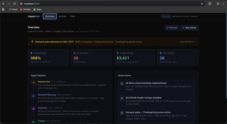
Task: Open the $3,420.88 freight savings available item
Action: click(x=157, y=101)
